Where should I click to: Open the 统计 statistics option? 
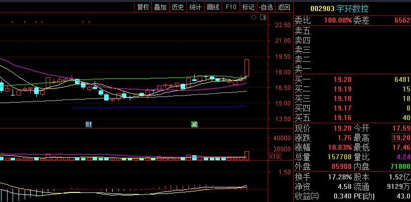195,7
